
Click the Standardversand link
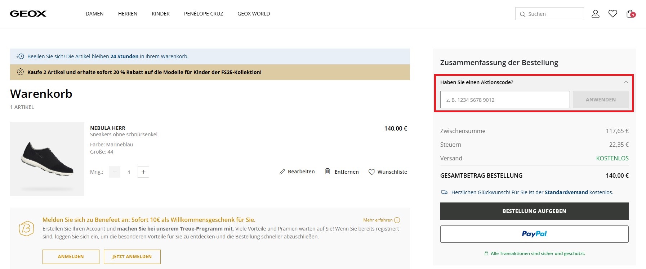pos(566,192)
